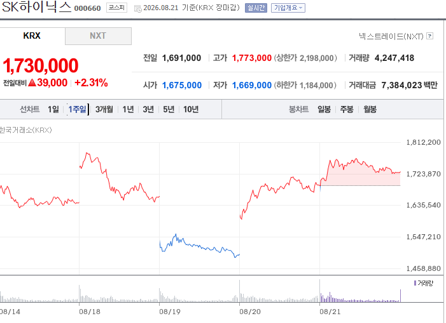Click the 거래량 legend in volume chart
The width and height of the screenshot is (446, 323).
(x=424, y=283)
